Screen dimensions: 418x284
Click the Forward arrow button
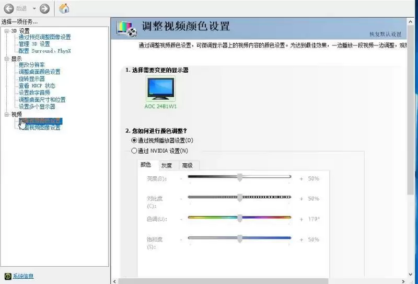[x=44, y=8]
